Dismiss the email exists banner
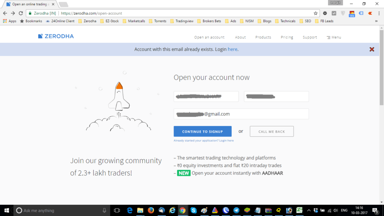384x216 pixels. pos(372,49)
